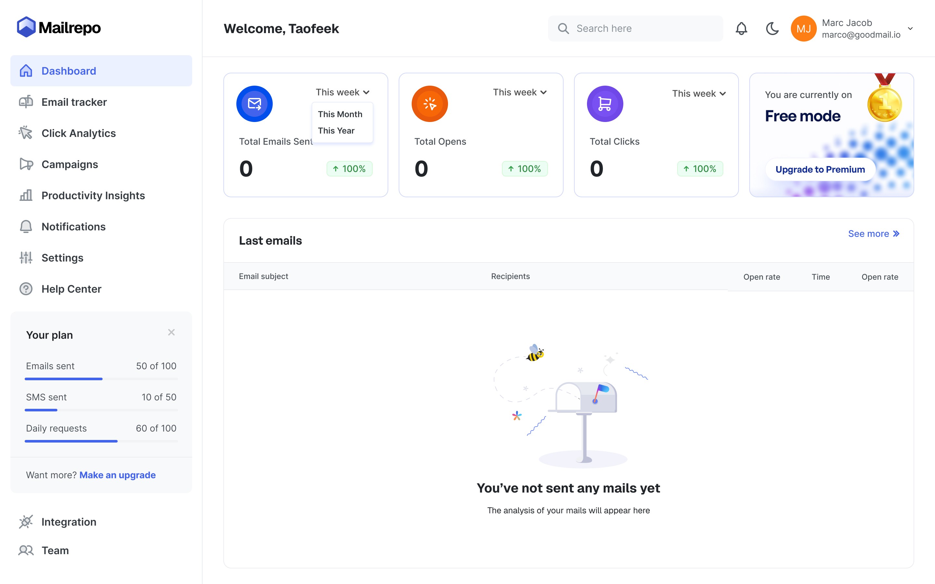Click the Emails sent progress bar
This screenshot has width=935, height=584.
point(101,379)
